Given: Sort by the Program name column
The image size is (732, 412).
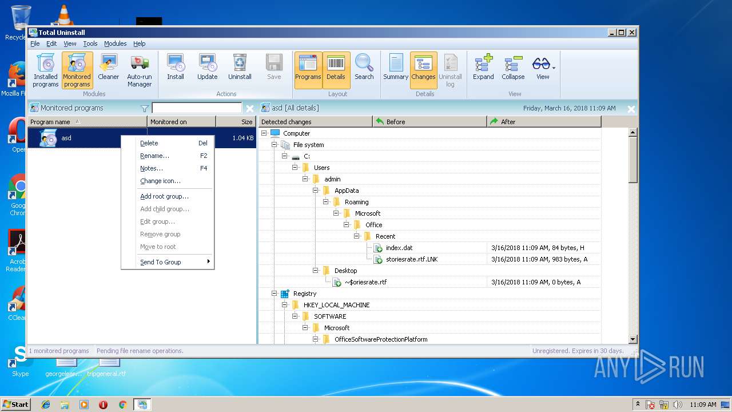Looking at the screenshot, I should tap(87, 122).
